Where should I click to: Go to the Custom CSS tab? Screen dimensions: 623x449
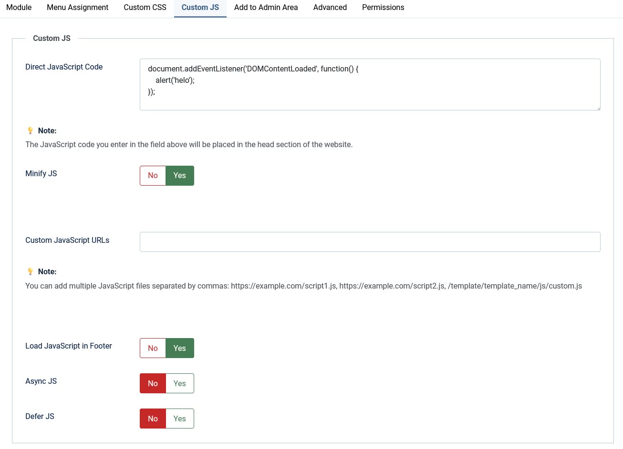(x=145, y=8)
